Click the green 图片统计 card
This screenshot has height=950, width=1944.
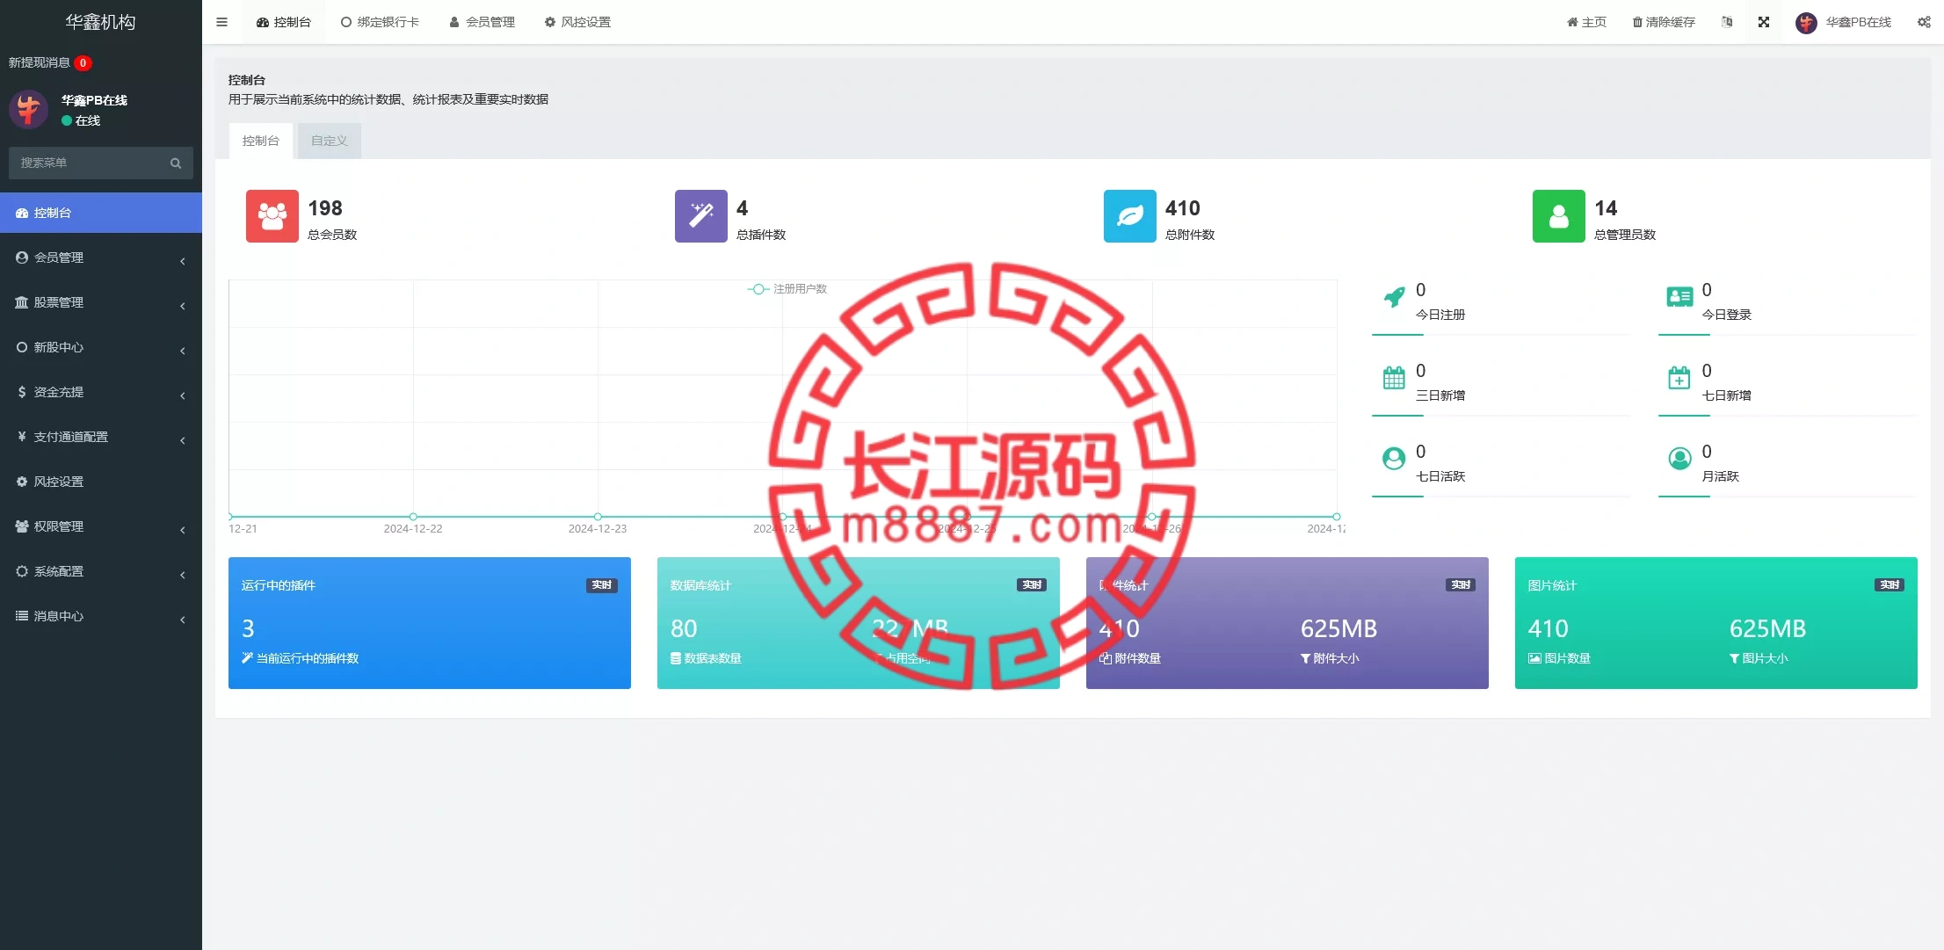tap(1716, 623)
